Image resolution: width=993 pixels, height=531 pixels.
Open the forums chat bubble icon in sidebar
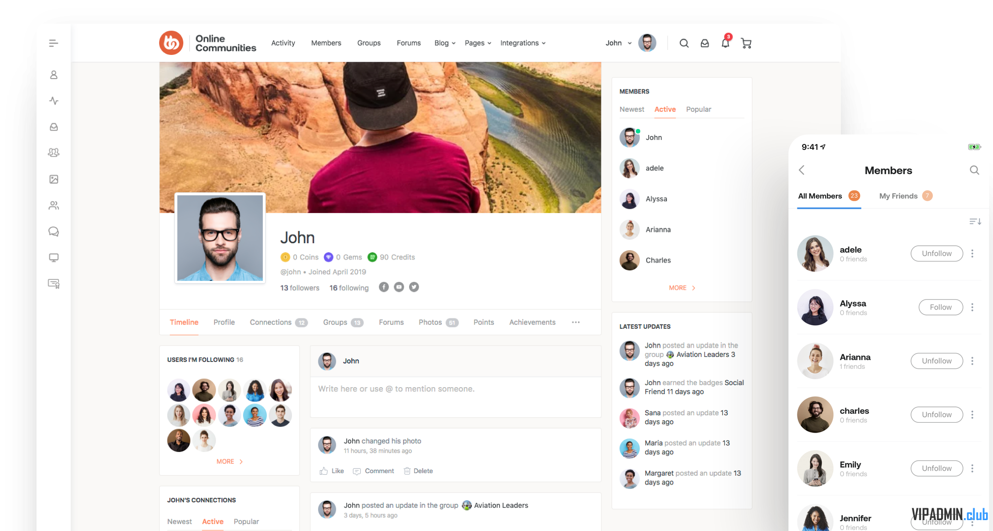pos(53,231)
